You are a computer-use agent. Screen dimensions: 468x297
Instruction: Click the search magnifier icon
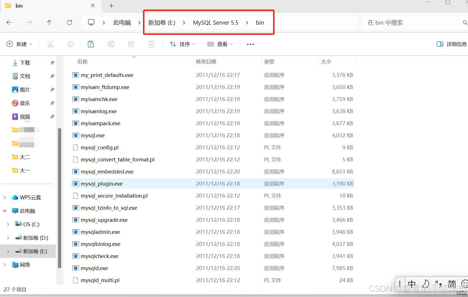pos(465,23)
